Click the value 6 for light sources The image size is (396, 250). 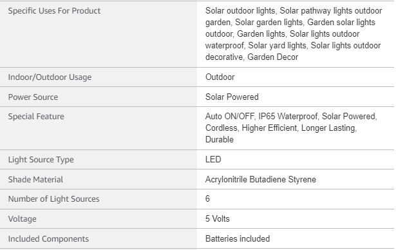tap(207, 198)
